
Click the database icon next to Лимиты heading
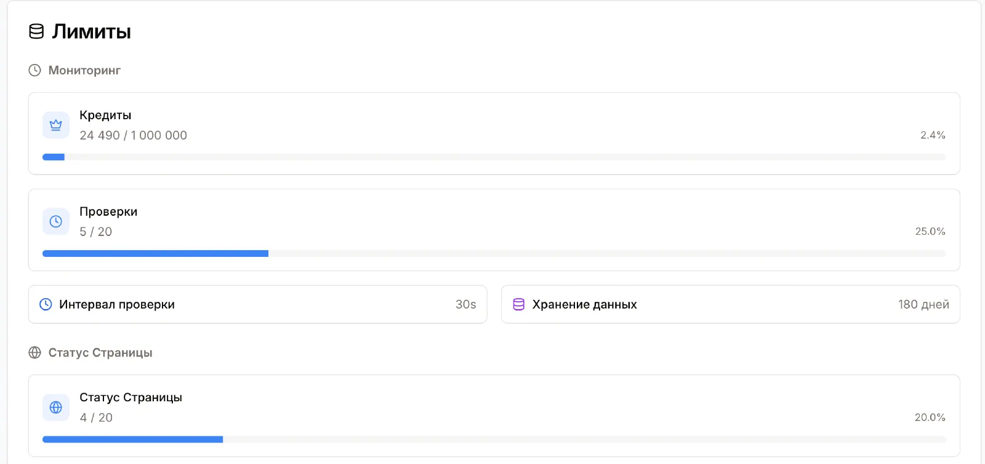pyautogui.click(x=36, y=31)
